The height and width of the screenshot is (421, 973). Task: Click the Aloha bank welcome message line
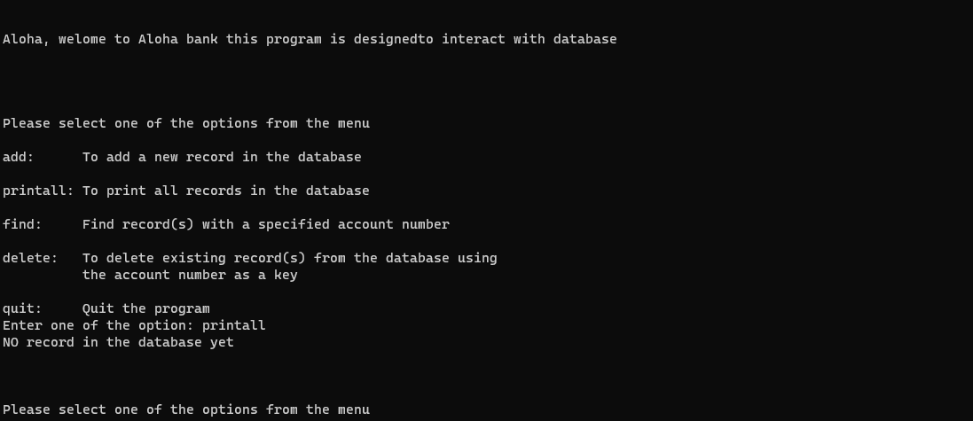(310, 40)
